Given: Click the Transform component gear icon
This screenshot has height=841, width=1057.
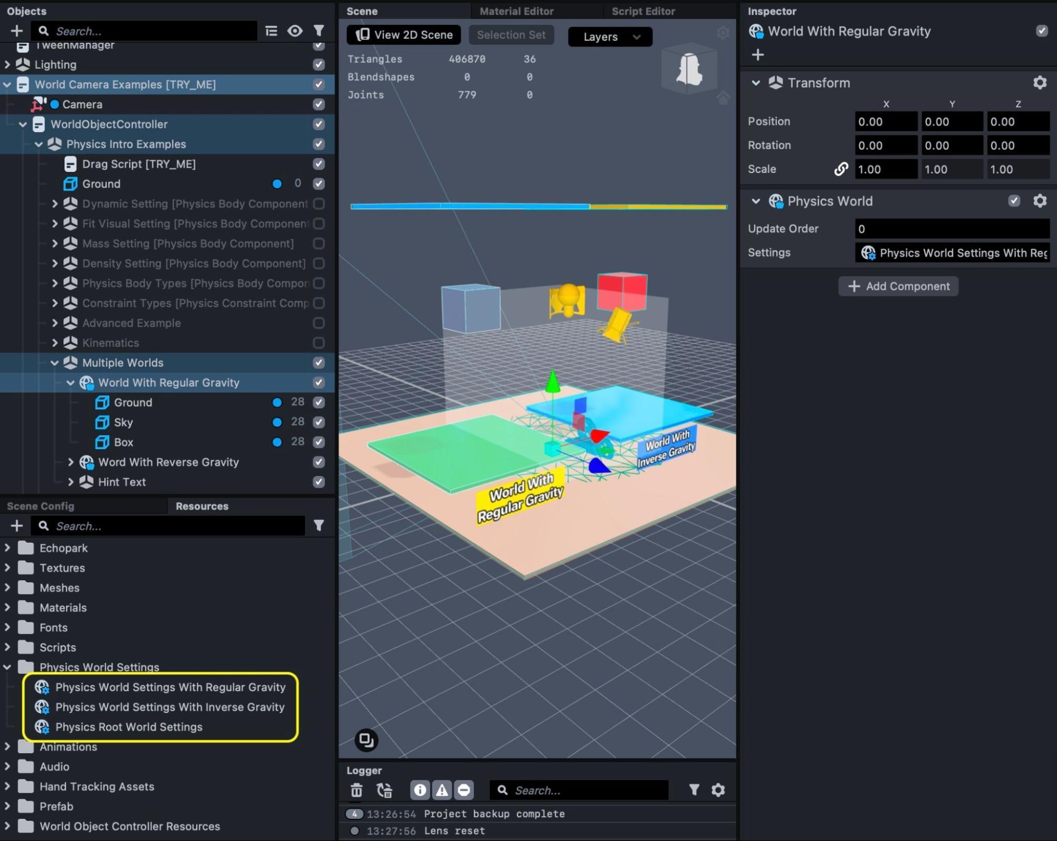Looking at the screenshot, I should coord(1040,83).
